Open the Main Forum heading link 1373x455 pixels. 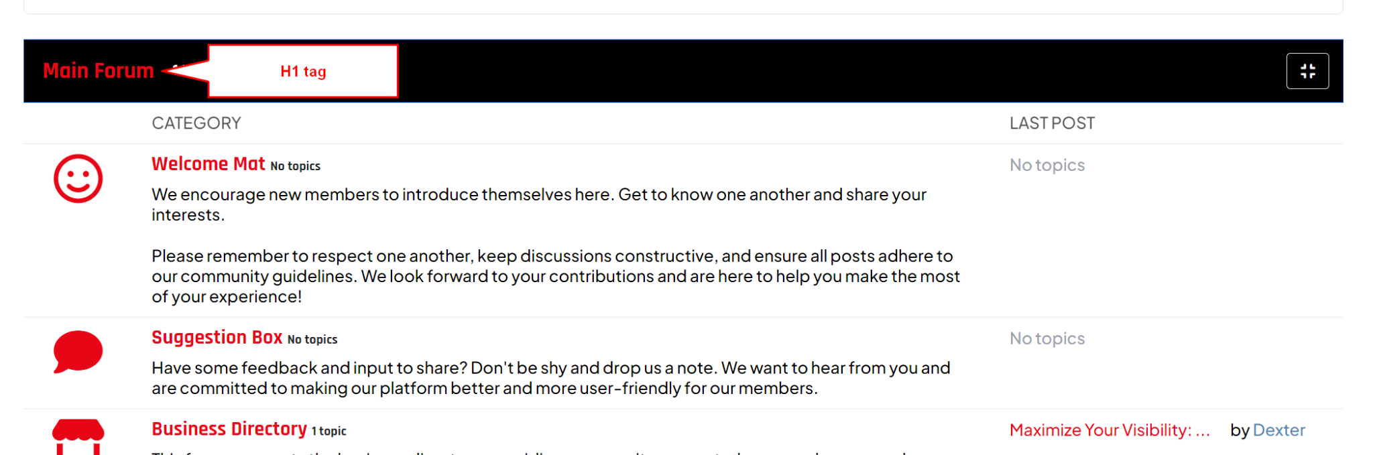[99, 71]
